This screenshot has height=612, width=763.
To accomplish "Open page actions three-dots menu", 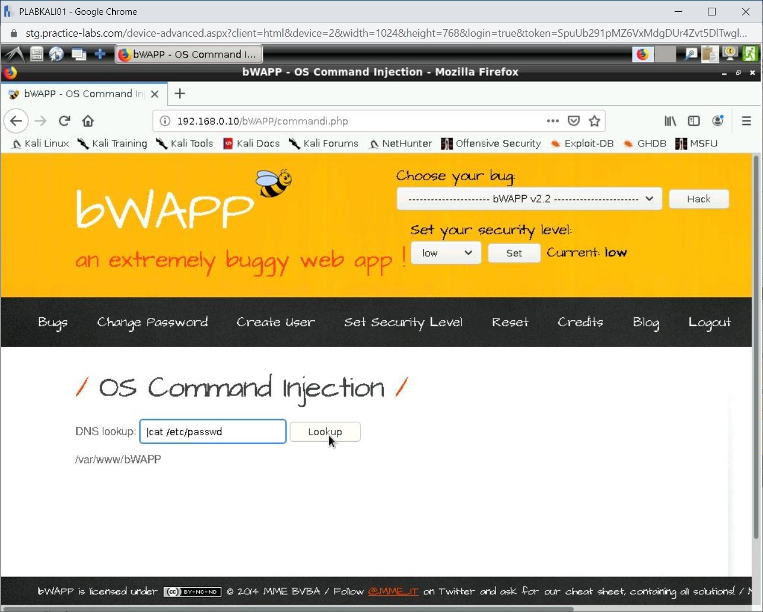I will 552,121.
